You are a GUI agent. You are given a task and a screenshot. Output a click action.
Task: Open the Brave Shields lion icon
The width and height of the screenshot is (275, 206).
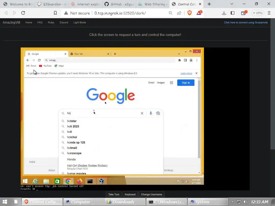point(190,13)
